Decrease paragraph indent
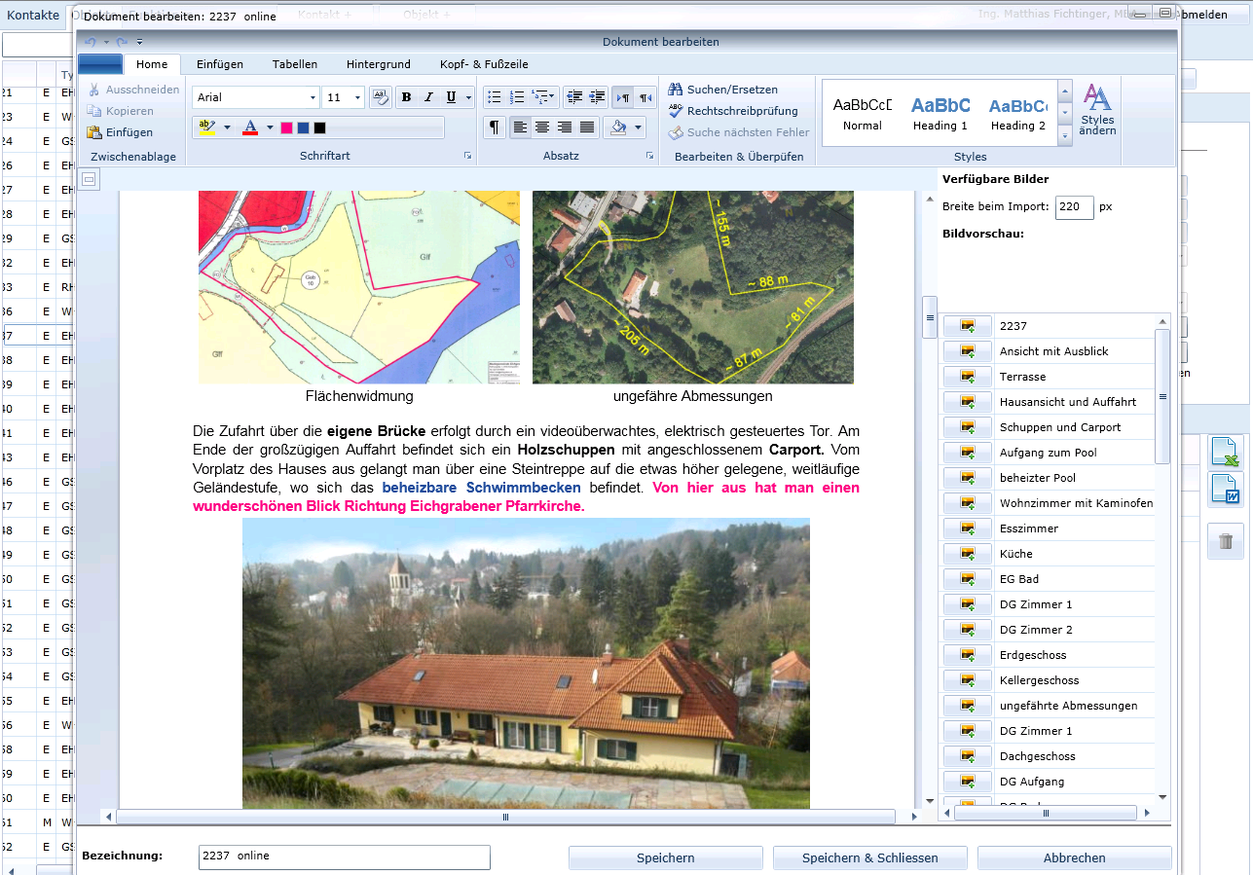1253x875 pixels. point(574,97)
